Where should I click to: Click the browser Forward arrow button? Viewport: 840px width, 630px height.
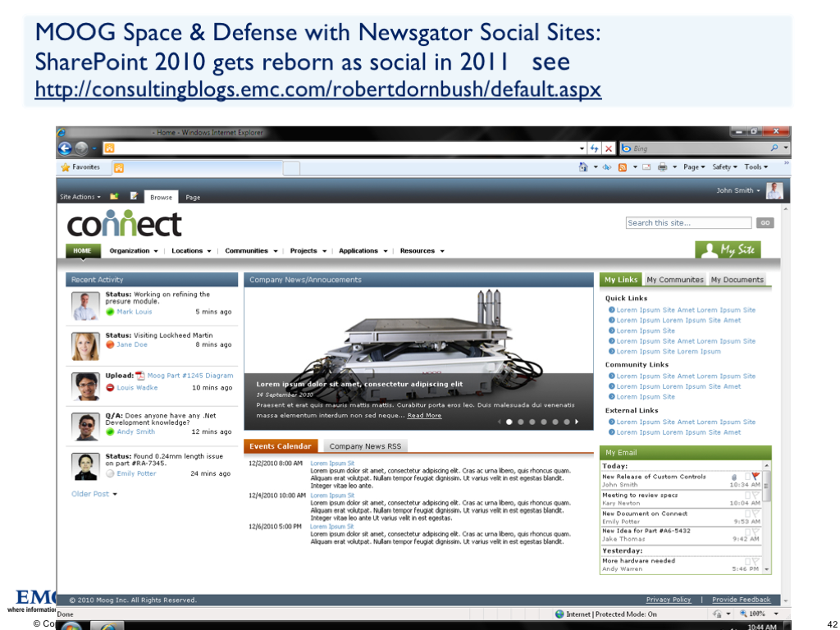point(81,148)
